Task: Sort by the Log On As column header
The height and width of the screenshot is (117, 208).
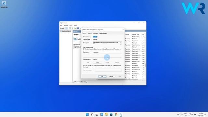Action: coord(143,34)
